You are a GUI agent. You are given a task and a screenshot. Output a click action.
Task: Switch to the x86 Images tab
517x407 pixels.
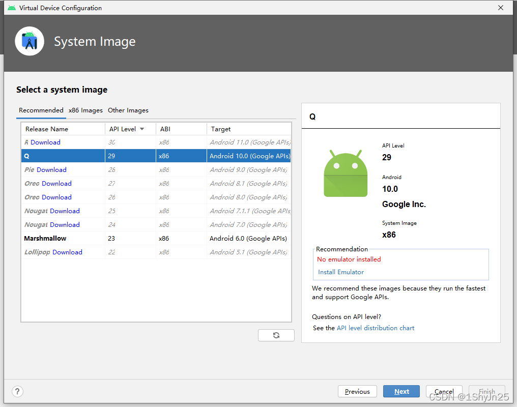[85, 110]
